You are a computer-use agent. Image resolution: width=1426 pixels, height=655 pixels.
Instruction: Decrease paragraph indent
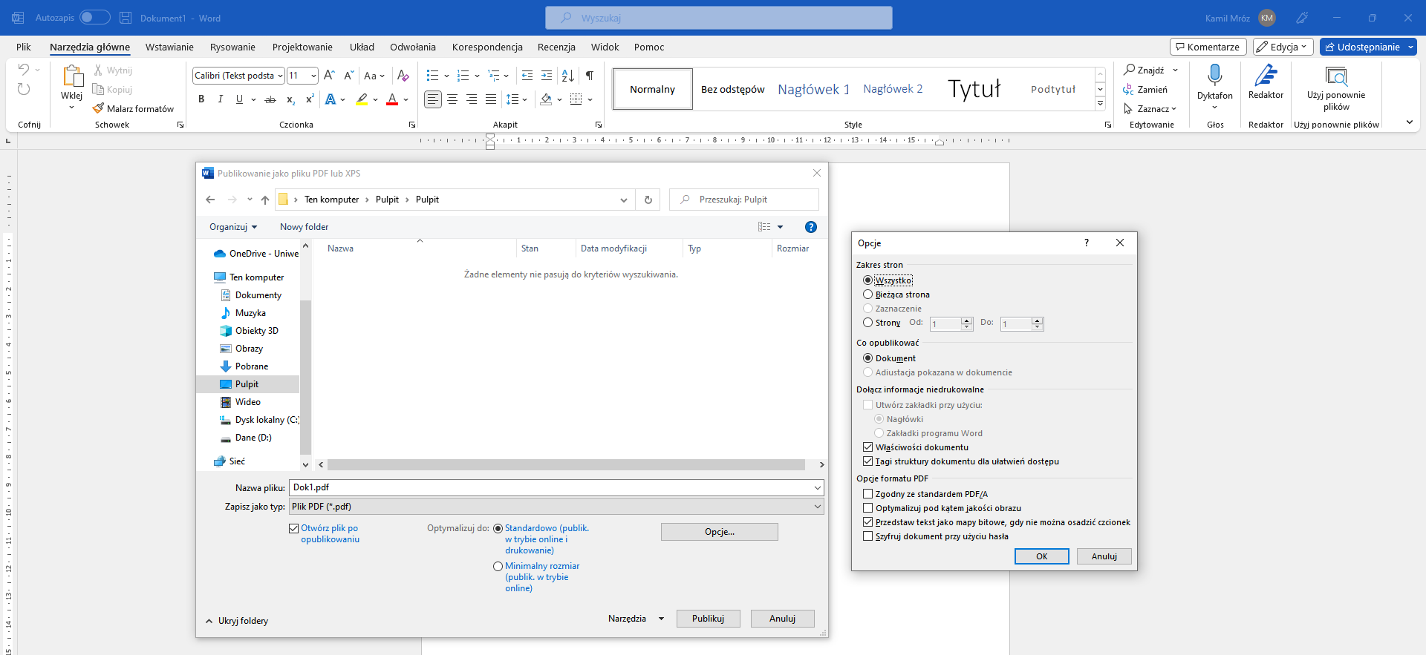(527, 76)
